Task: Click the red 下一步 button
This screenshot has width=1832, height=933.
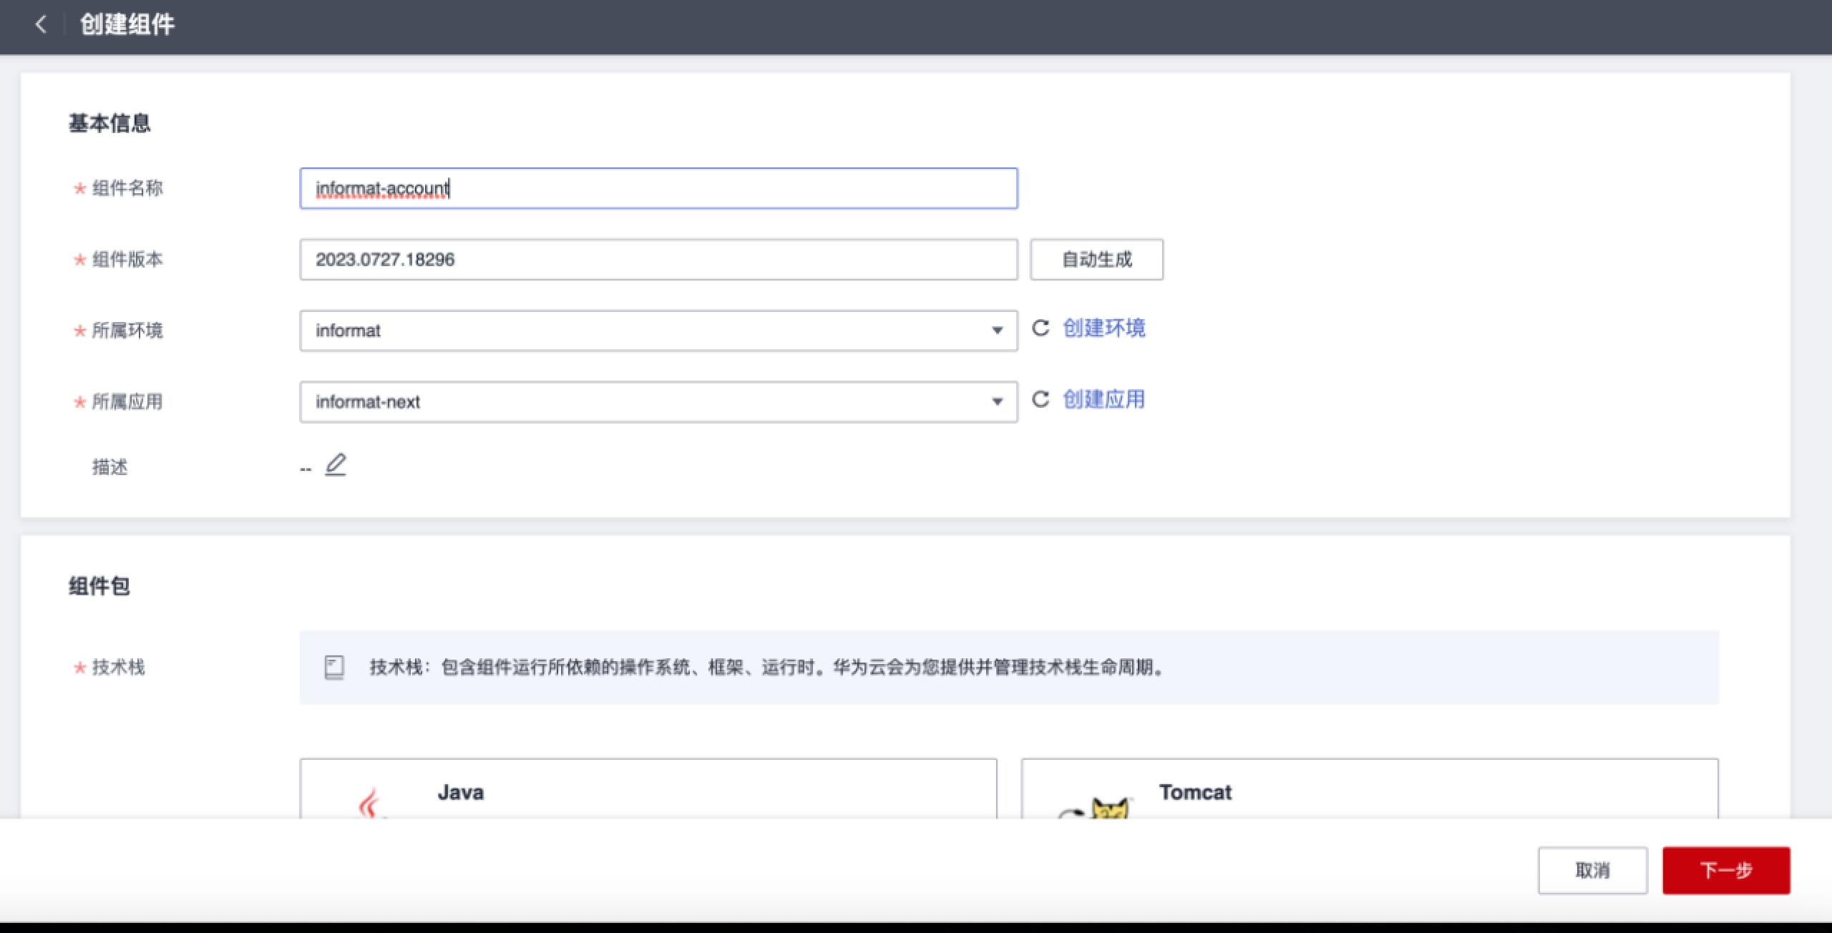Action: [1725, 870]
